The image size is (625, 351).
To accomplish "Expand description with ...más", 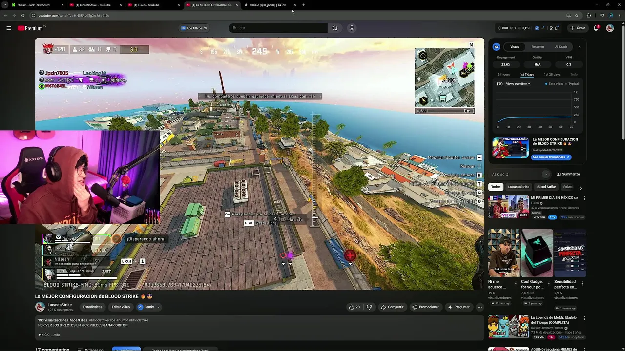I will click(56, 335).
